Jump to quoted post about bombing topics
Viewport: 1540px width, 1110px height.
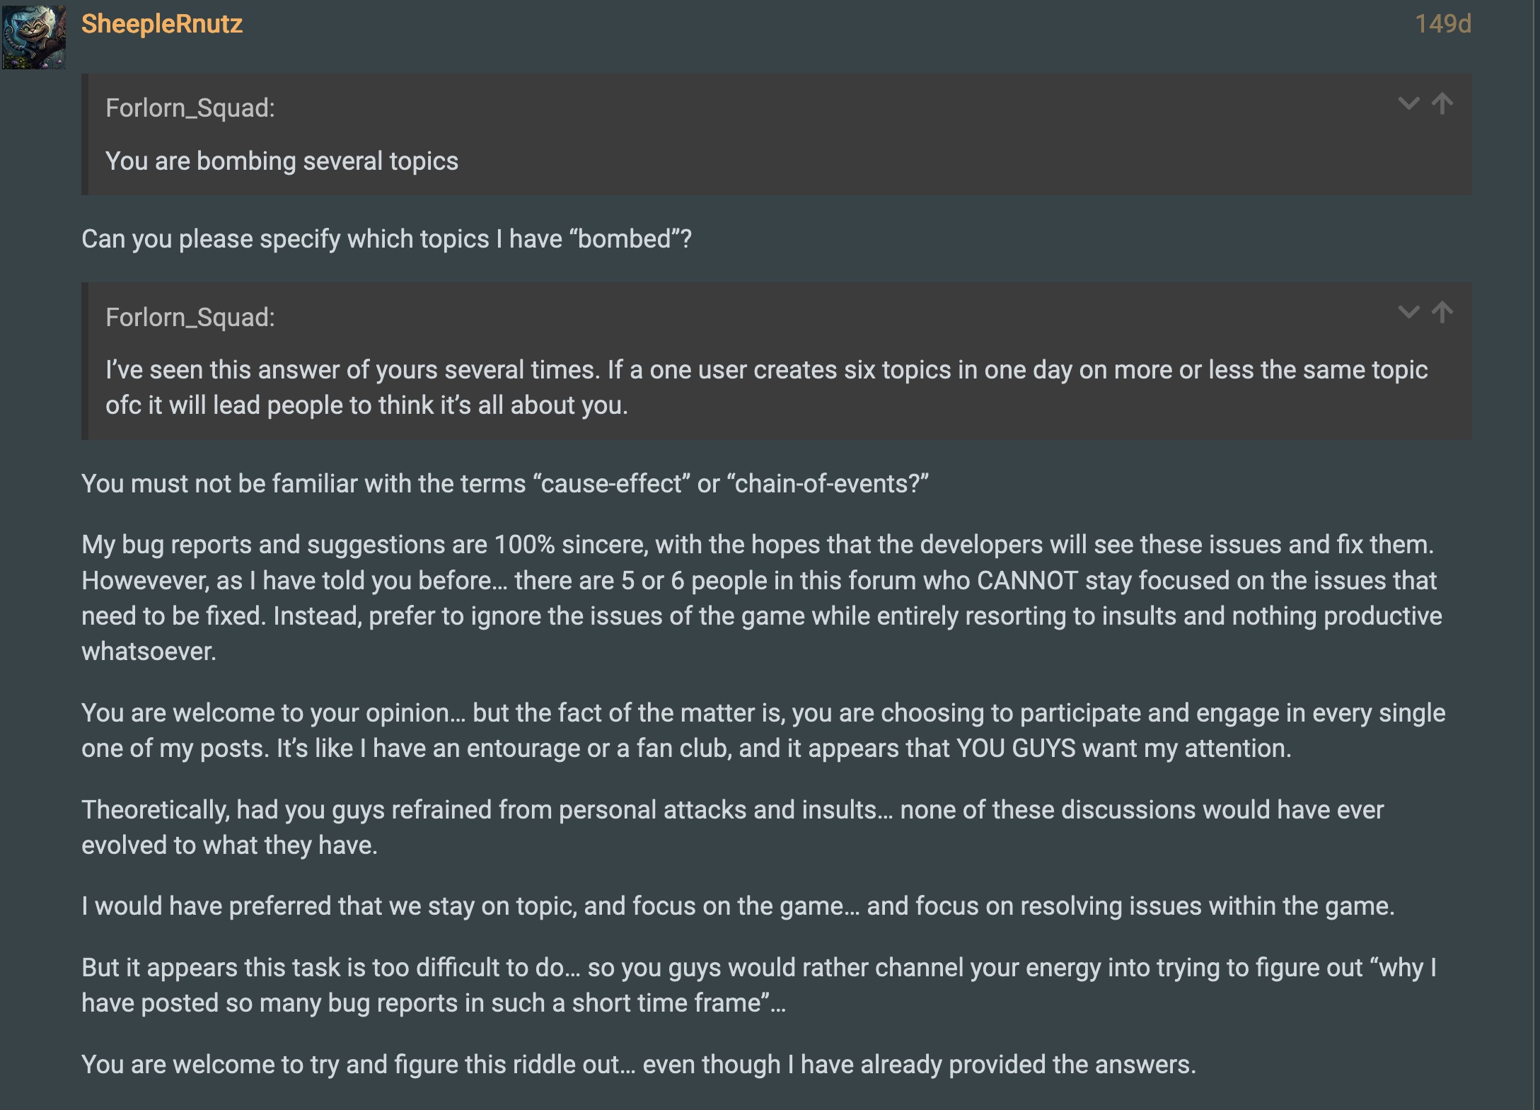point(1442,104)
